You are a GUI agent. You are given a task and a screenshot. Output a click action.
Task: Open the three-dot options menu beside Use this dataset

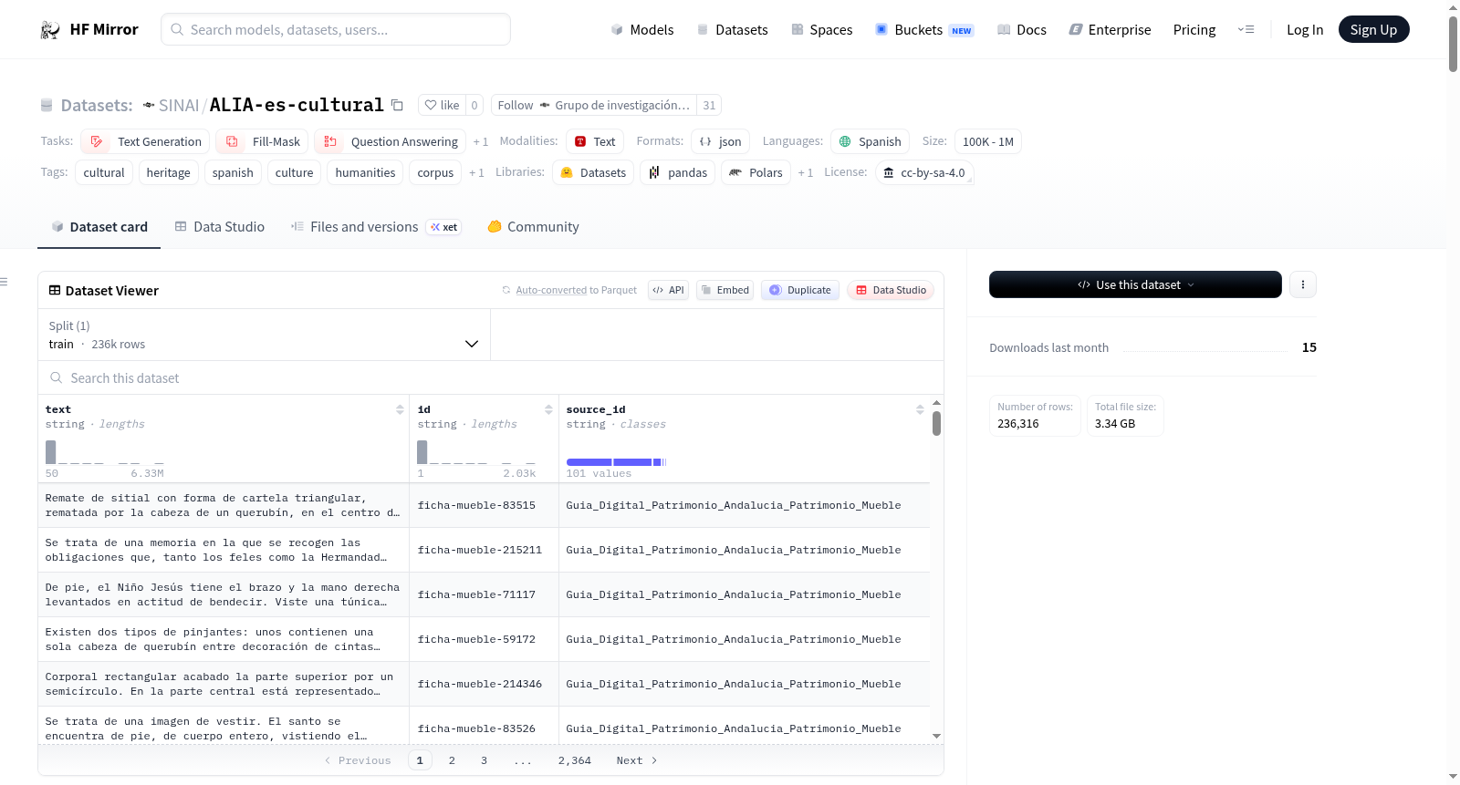tap(1302, 284)
